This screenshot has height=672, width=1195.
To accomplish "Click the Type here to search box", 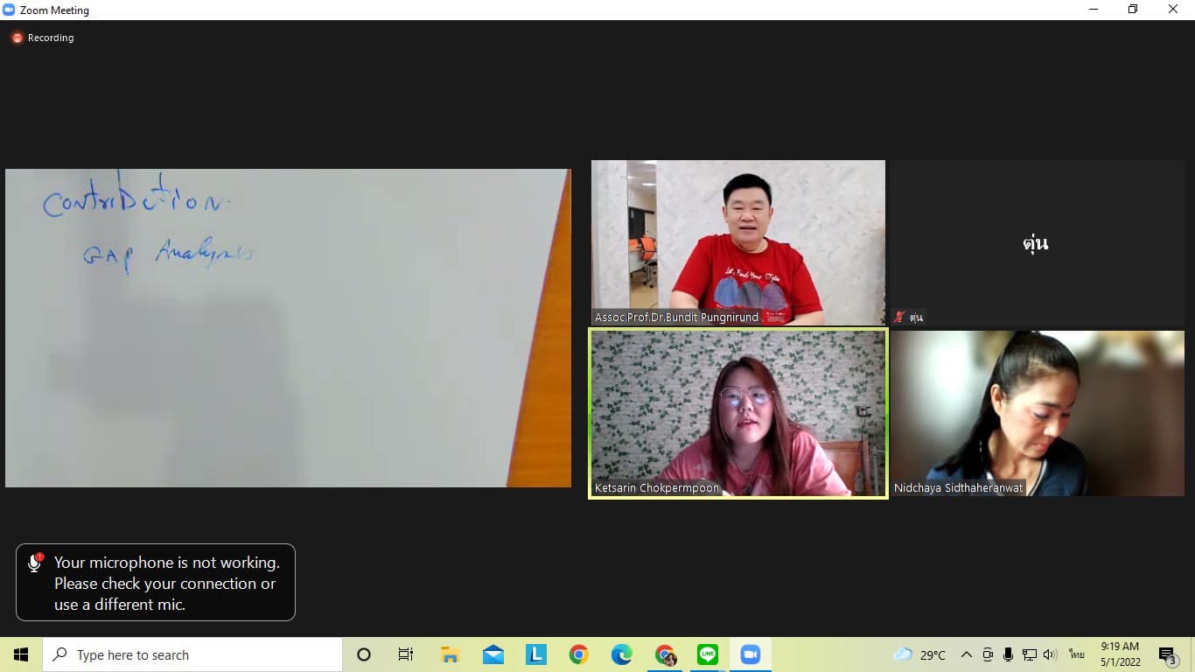I will pos(192,654).
